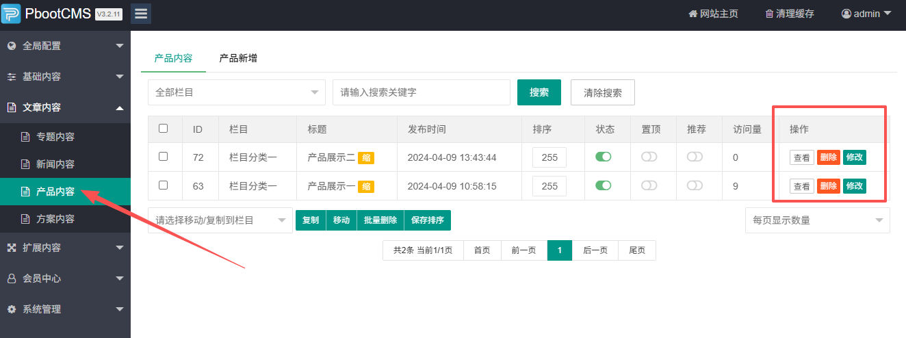Open 方案内容 in the sidebar
The height and width of the screenshot is (338, 906).
point(65,219)
